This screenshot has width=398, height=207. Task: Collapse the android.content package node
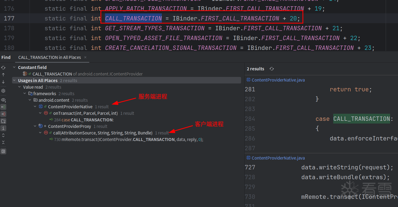point(30,100)
